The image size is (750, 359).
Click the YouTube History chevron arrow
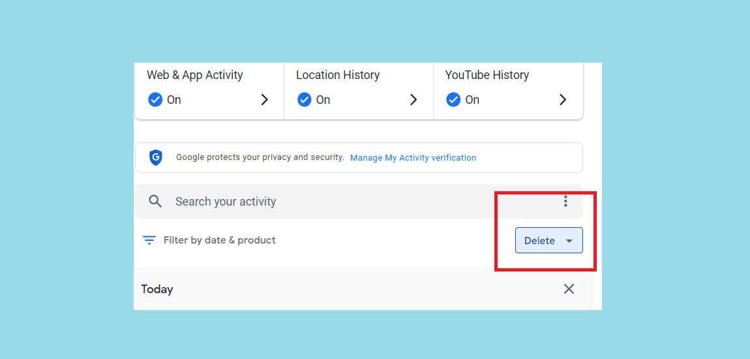pos(562,100)
